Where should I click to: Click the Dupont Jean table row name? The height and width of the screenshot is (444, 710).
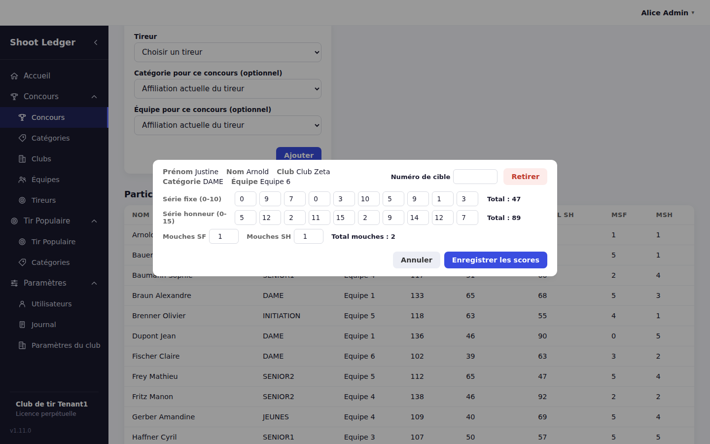[154, 336]
